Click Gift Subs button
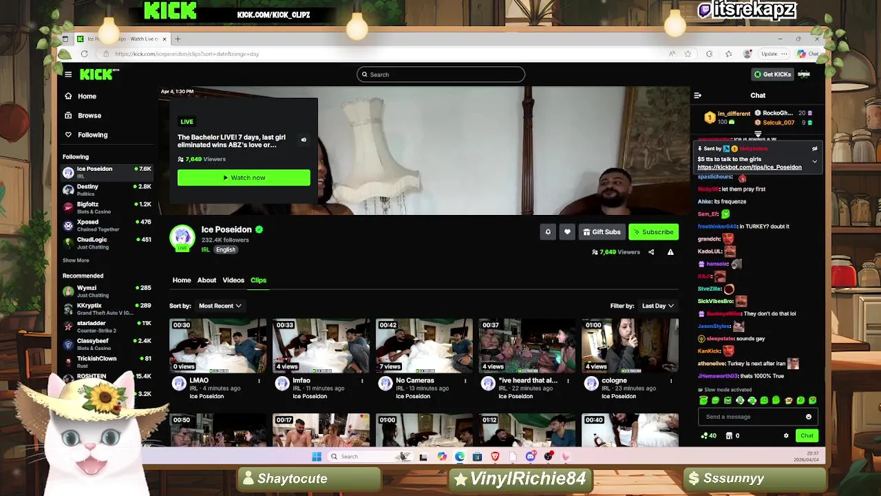The width and height of the screenshot is (881, 496). [x=602, y=232]
